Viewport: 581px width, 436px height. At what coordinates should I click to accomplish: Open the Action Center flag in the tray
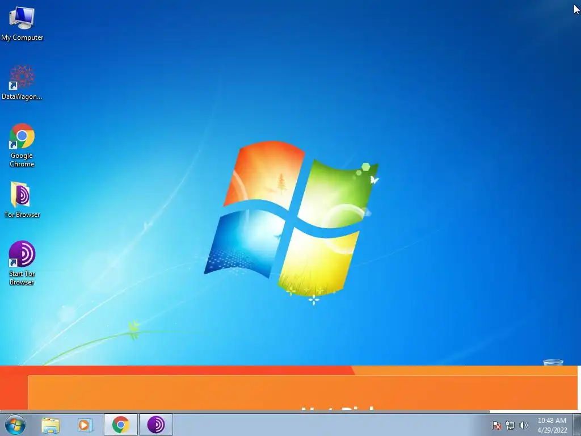(496, 425)
